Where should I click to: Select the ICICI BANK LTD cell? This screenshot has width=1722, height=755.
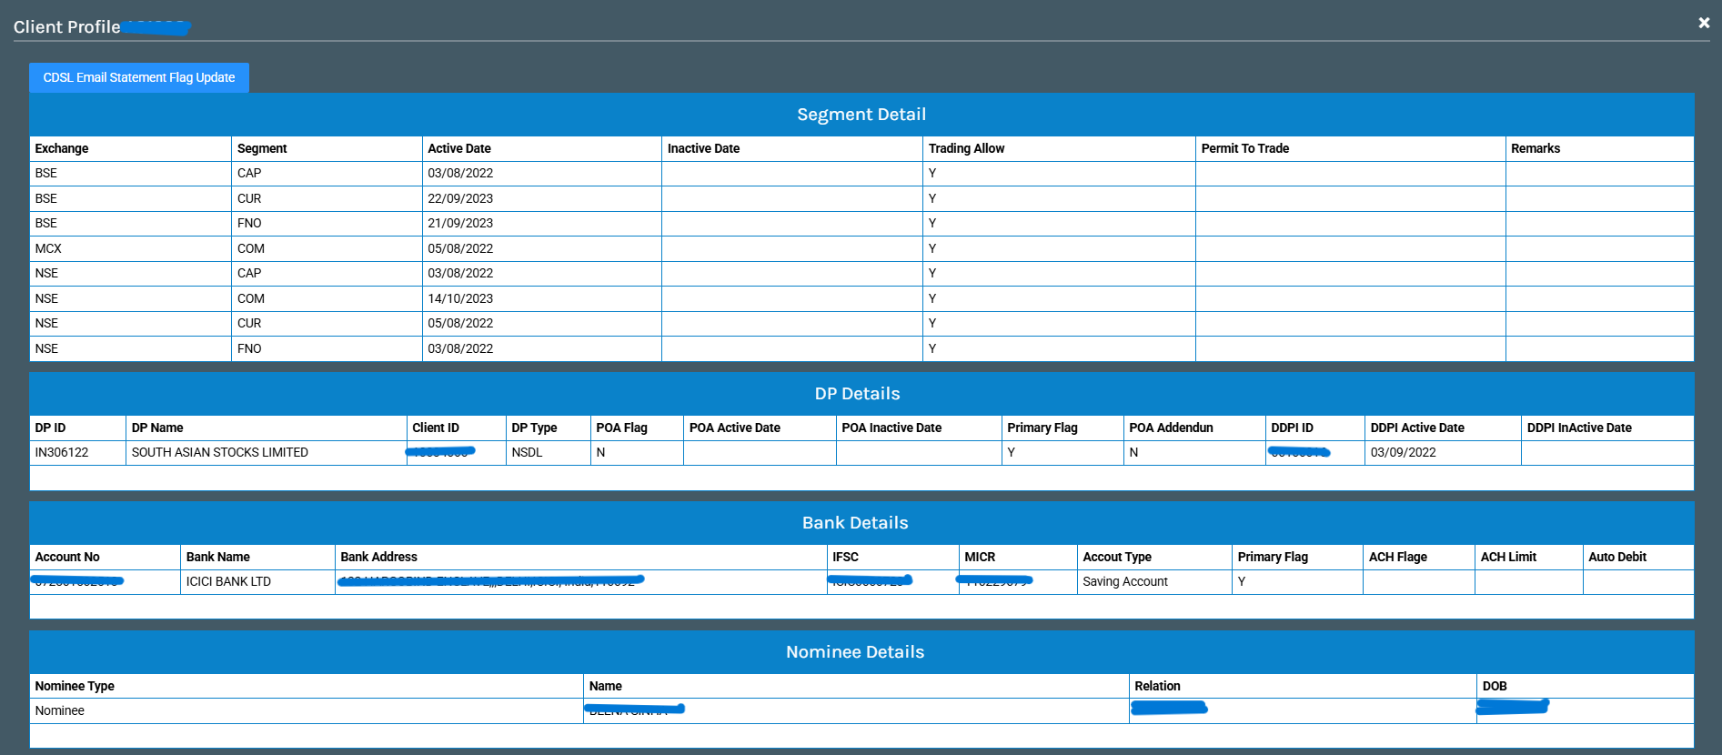[228, 581]
